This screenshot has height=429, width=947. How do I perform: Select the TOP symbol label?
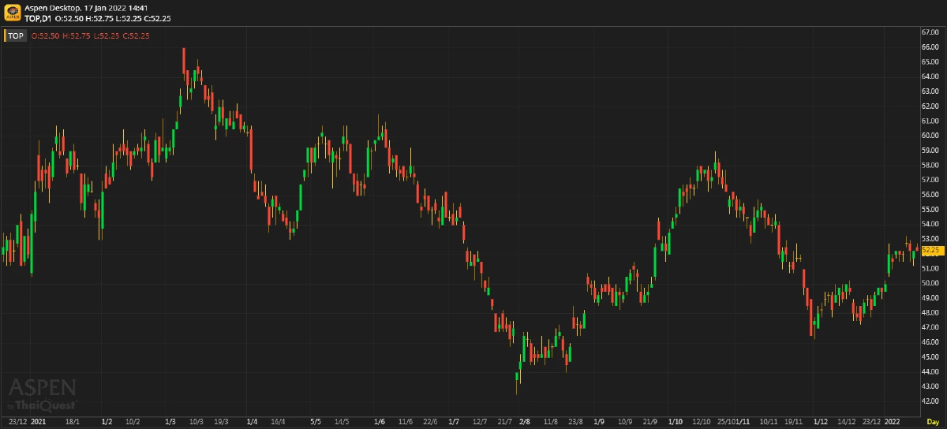[16, 35]
